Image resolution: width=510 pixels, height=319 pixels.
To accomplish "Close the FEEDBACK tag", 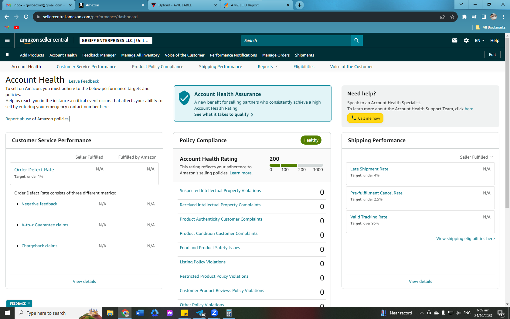I will 29,304.
